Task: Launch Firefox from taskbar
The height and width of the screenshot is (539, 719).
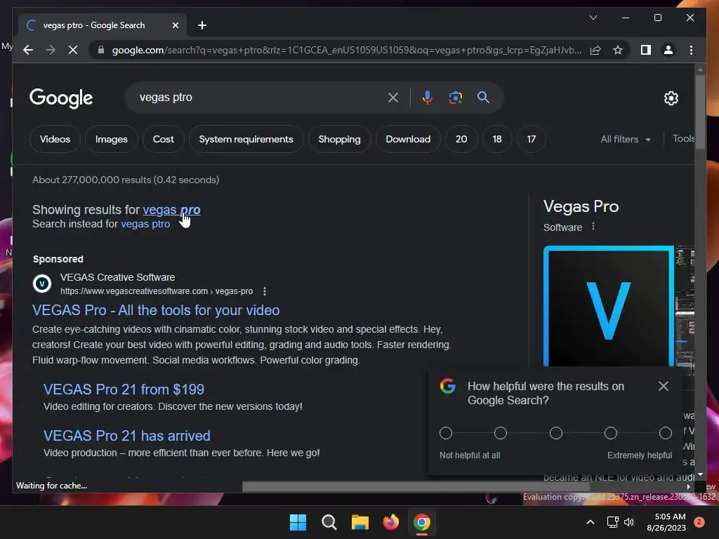Action: pyautogui.click(x=390, y=522)
